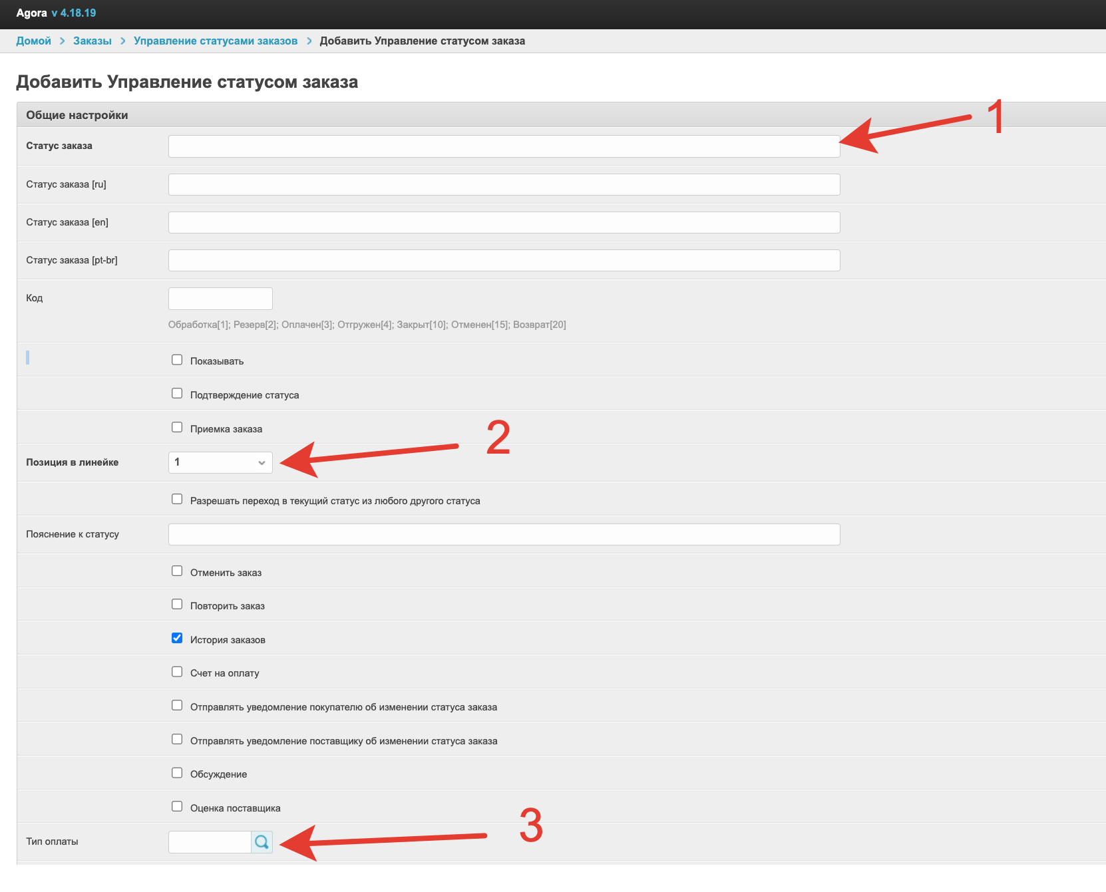Check the Подтверждение статуса option
Image resolution: width=1106 pixels, height=892 pixels.
pos(177,394)
